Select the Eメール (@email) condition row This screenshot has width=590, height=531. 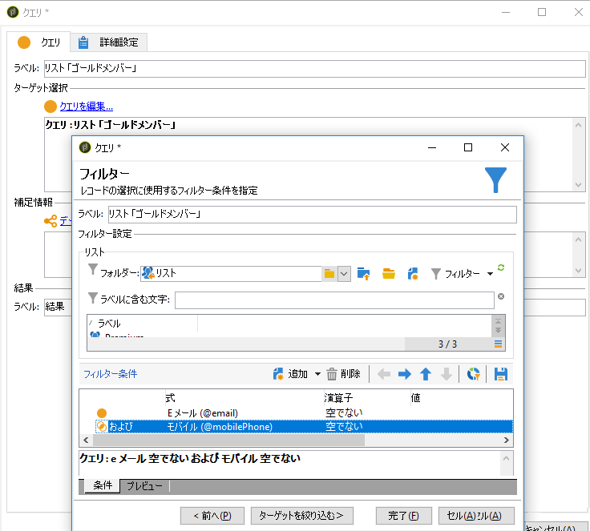[296, 413]
